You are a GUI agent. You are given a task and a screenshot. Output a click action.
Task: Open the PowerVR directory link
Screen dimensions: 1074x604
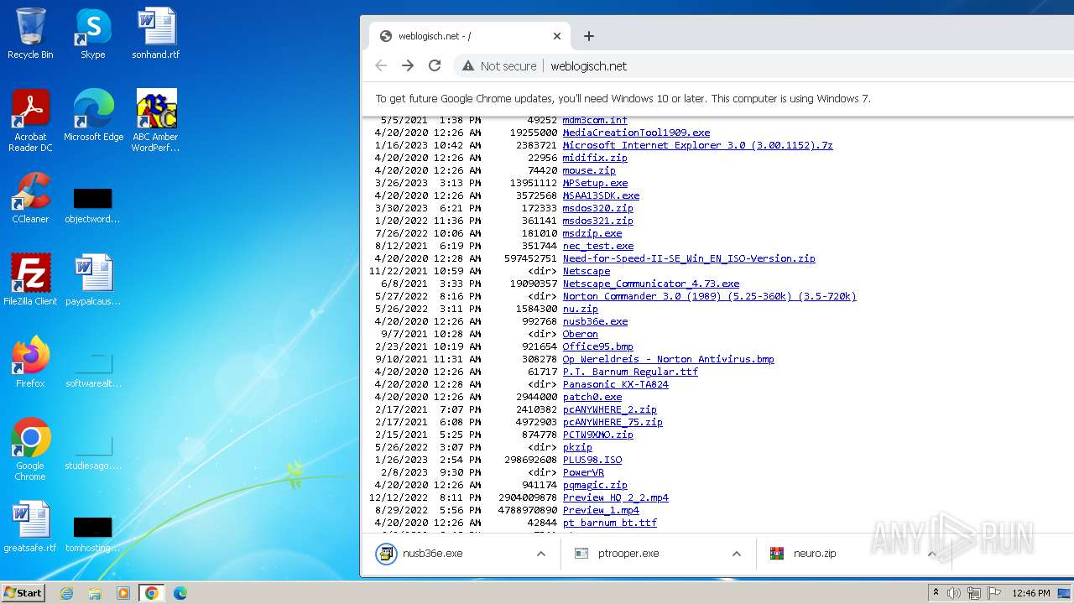(583, 472)
